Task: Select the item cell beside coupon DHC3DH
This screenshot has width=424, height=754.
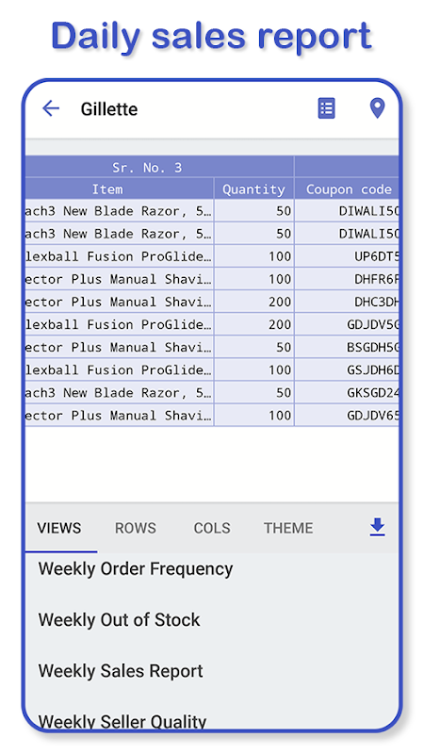Action: click(120, 302)
